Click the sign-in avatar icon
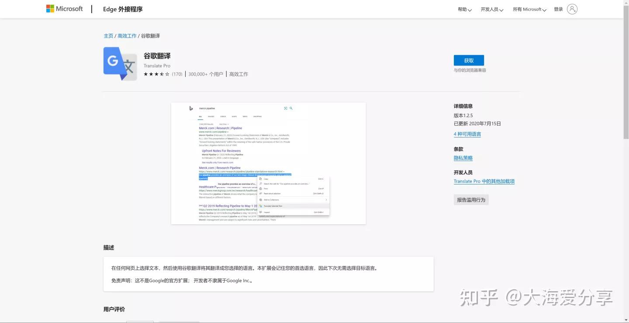 [571, 9]
